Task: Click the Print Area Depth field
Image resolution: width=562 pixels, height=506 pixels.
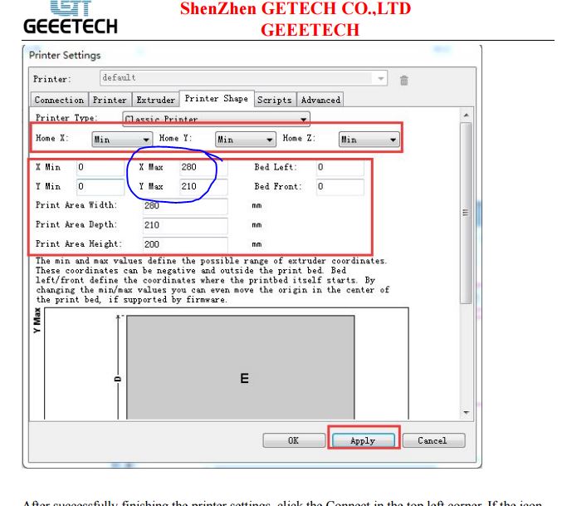Action: 185,225
